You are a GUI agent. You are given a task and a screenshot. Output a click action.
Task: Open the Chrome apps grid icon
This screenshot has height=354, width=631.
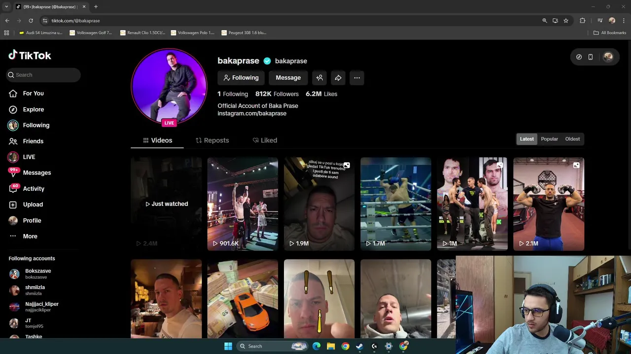pyautogui.click(x=6, y=33)
